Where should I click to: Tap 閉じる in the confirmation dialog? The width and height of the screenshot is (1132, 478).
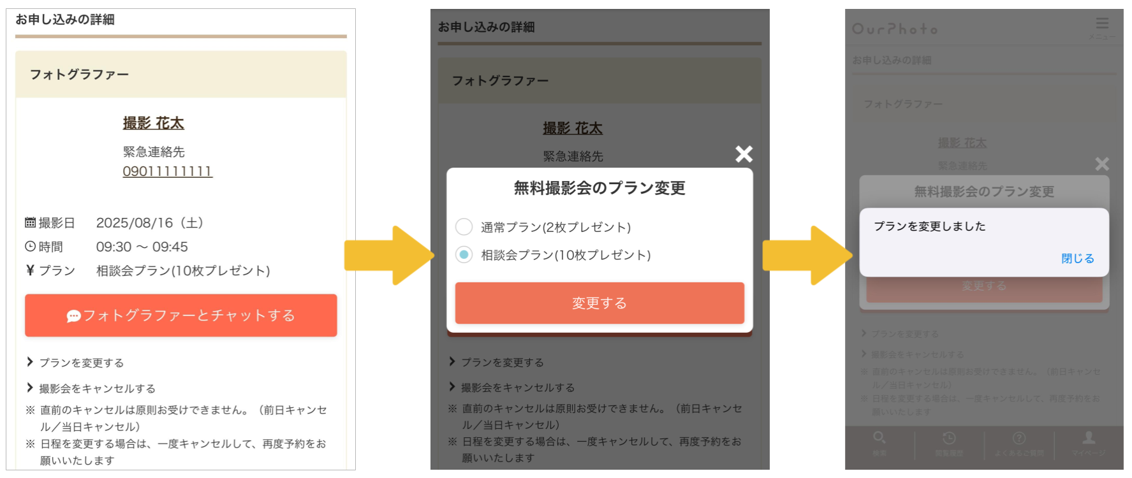(x=1077, y=258)
